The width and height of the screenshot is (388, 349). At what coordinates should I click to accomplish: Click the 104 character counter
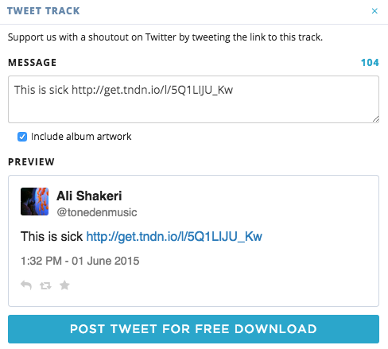(x=370, y=63)
